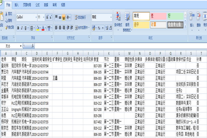The width and height of the screenshot is (207, 138).
Task: Toggle bold formatting in the font group
Action: (18, 28)
